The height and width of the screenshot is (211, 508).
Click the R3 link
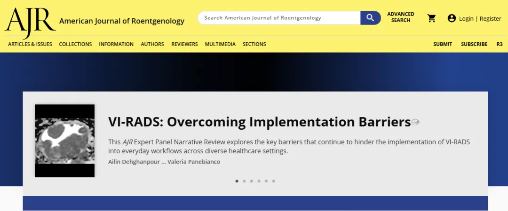pyautogui.click(x=500, y=44)
